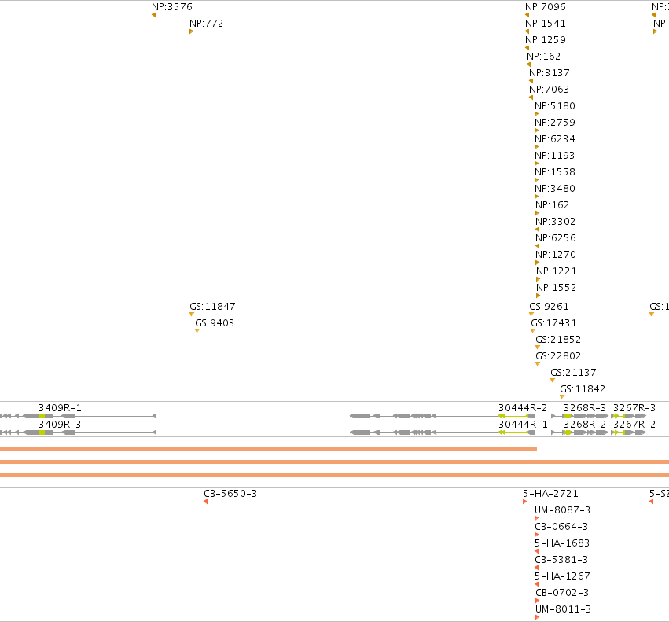The height and width of the screenshot is (622, 669).
Task: Click insertion label UM-8011-3
Action: click(563, 609)
